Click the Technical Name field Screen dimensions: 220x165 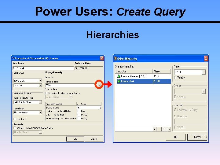tap(89, 68)
